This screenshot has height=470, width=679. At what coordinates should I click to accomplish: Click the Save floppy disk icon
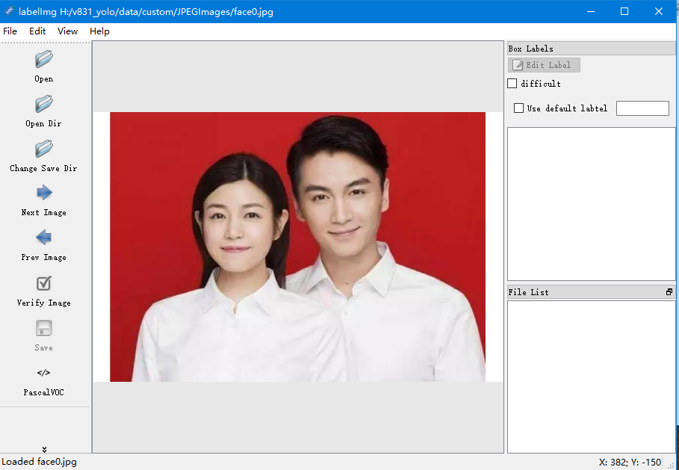point(44,329)
